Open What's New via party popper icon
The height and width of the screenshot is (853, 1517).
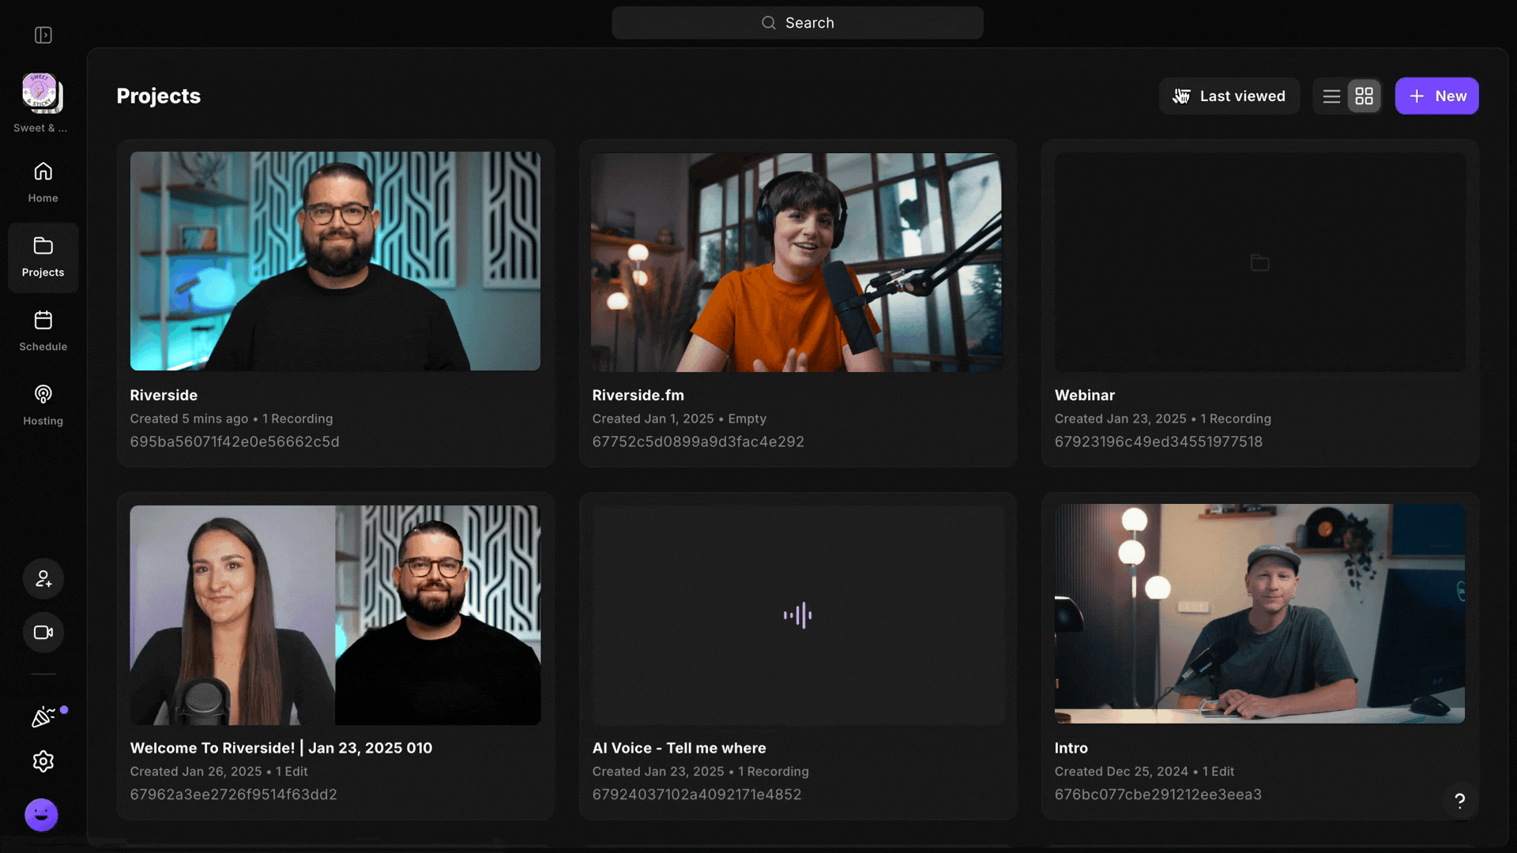point(44,717)
